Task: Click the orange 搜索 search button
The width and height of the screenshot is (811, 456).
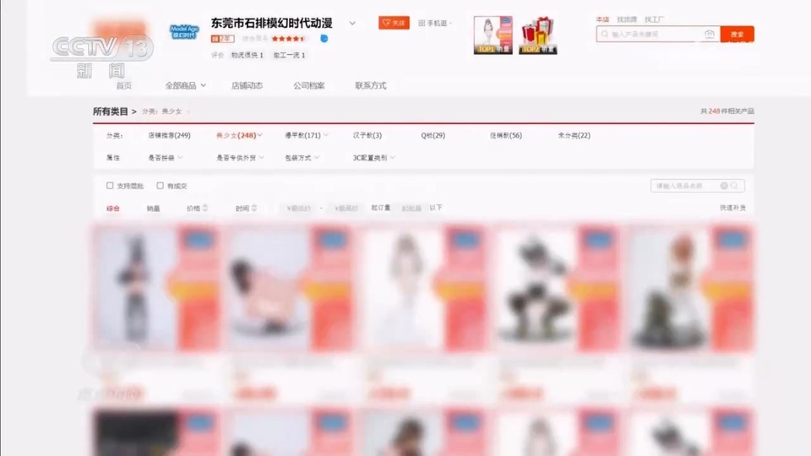Action: [737, 35]
